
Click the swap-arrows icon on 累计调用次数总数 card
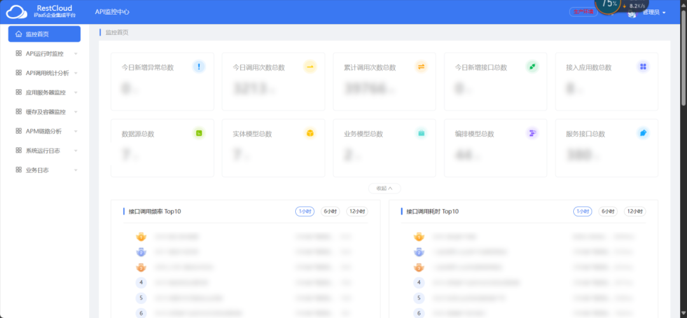click(x=421, y=67)
